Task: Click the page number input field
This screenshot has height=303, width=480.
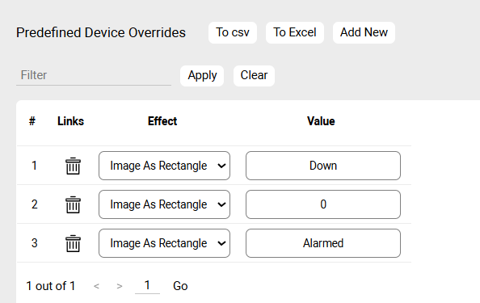Action: tap(147, 285)
